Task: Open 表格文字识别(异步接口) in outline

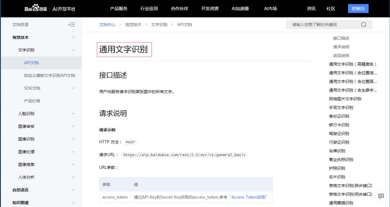Action: [x=351, y=186]
